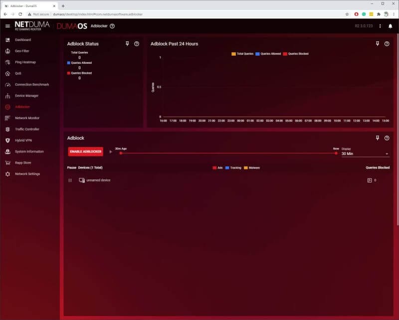The width and height of the screenshot is (399, 320).
Task: Pin the bottom Adblock panel
Action: pyautogui.click(x=378, y=138)
